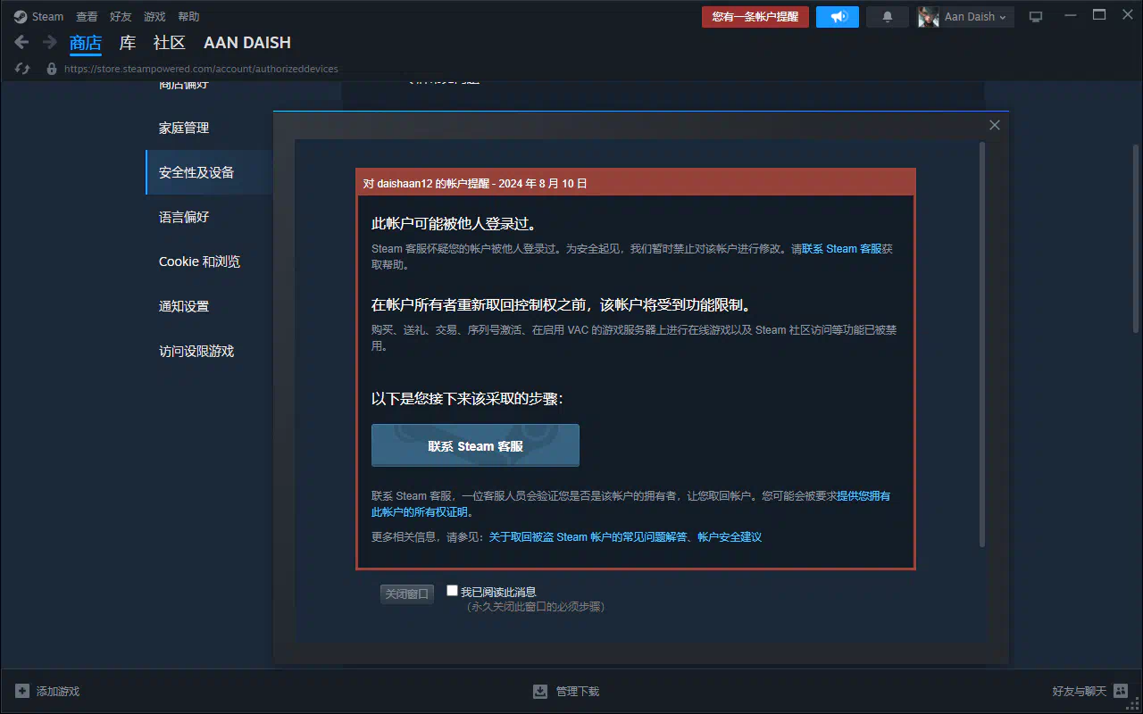
Task: Expand the Aan Daish account dropdown
Action: [1004, 17]
